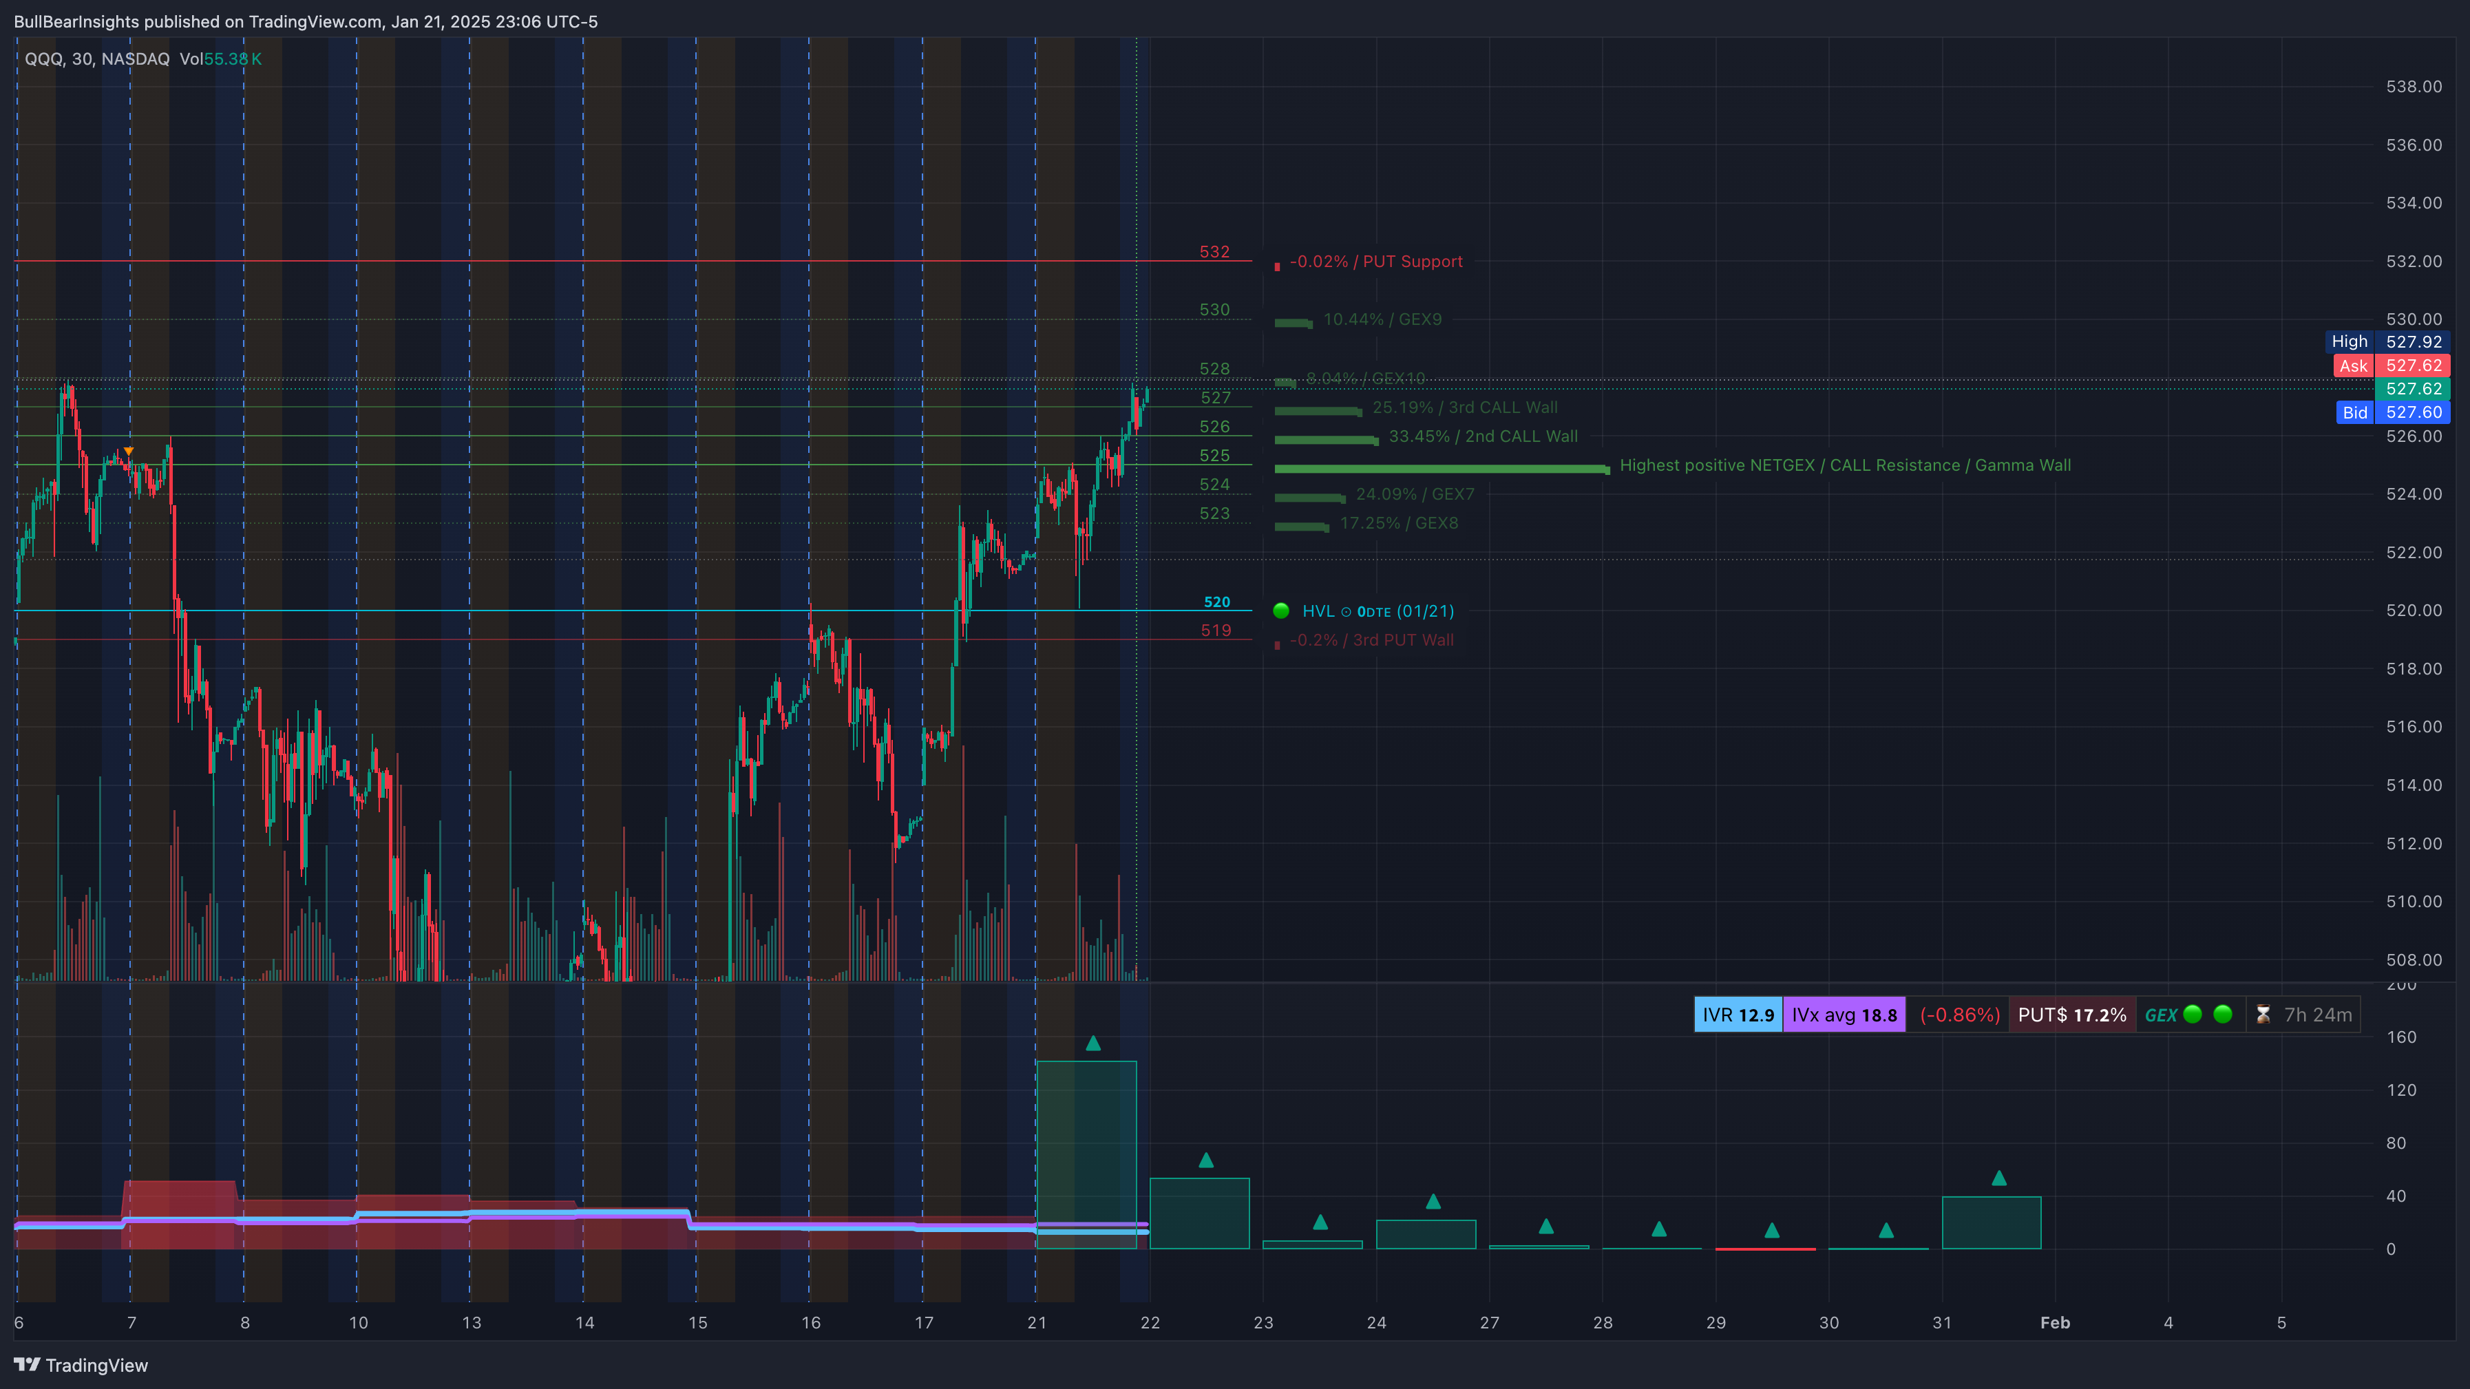Click the long green Gamma Wall bar at 525
This screenshot has height=1389, width=2470.
click(x=1442, y=469)
